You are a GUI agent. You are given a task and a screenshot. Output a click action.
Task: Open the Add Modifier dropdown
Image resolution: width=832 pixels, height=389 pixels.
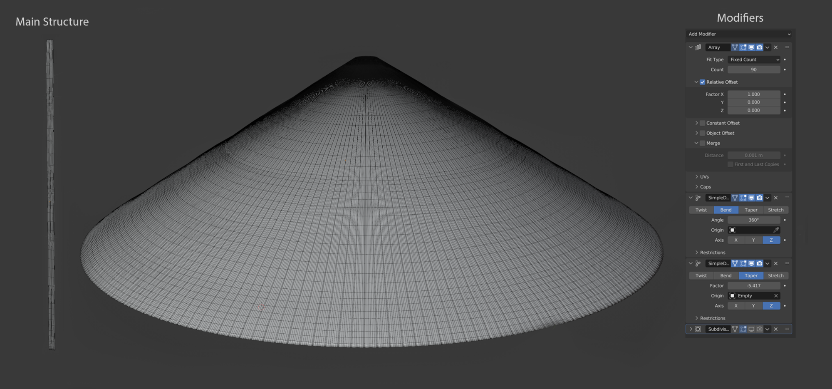pos(740,34)
